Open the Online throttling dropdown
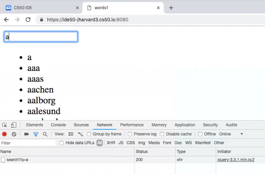The width and height of the screenshot is (265, 174). pos(231,134)
